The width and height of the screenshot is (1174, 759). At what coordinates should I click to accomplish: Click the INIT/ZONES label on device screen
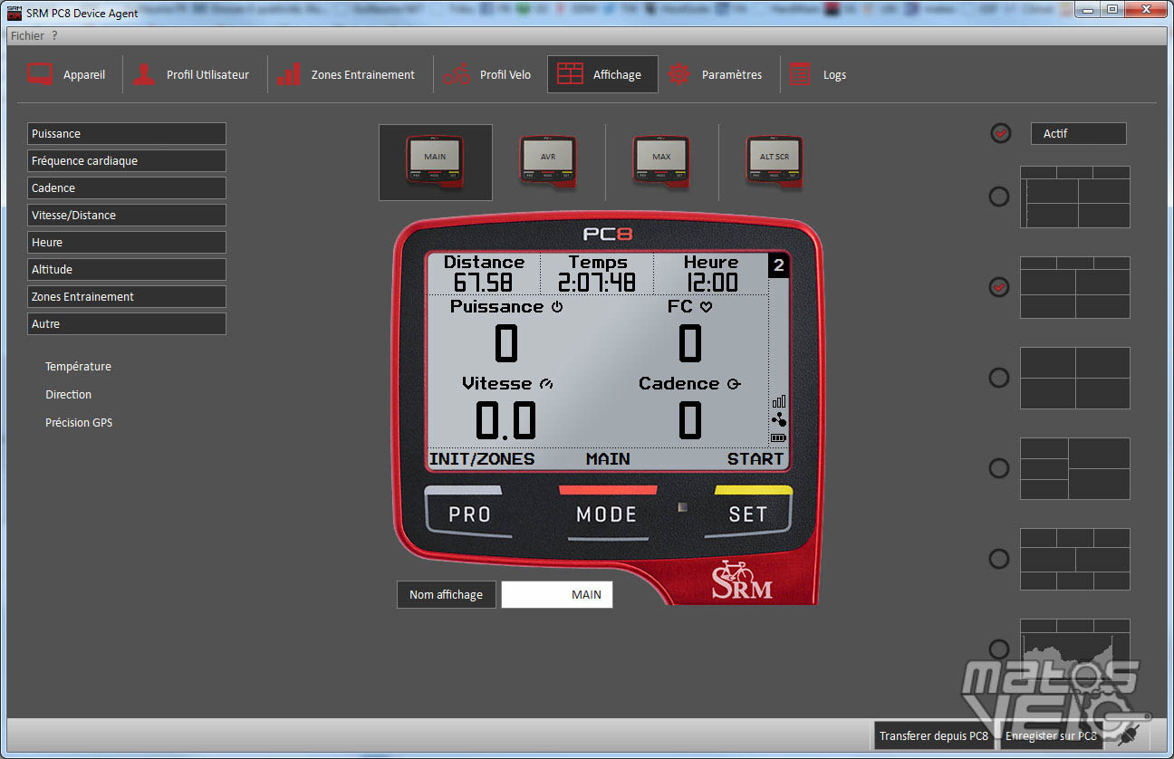[482, 459]
